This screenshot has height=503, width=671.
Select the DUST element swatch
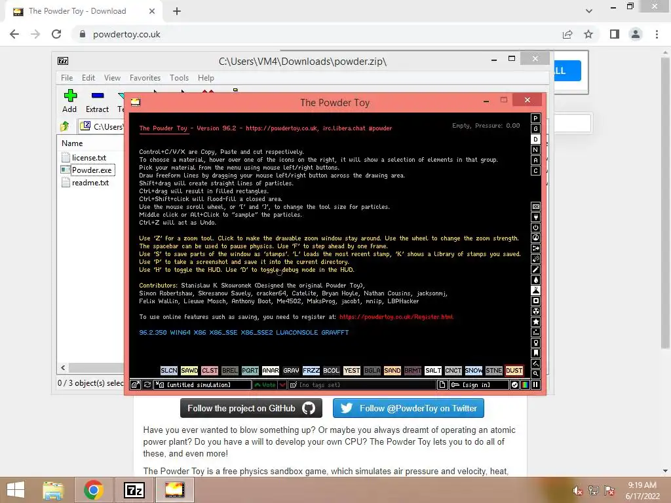click(514, 371)
